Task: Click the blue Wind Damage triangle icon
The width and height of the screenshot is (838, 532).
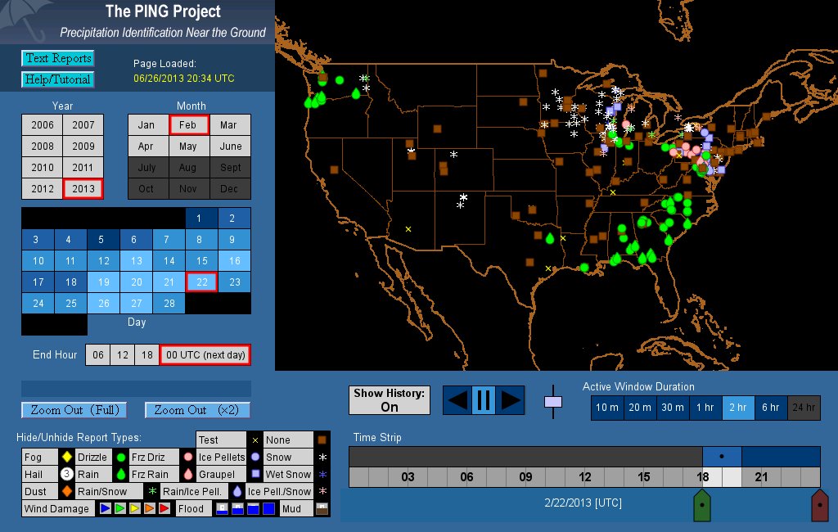Action: pos(105,508)
